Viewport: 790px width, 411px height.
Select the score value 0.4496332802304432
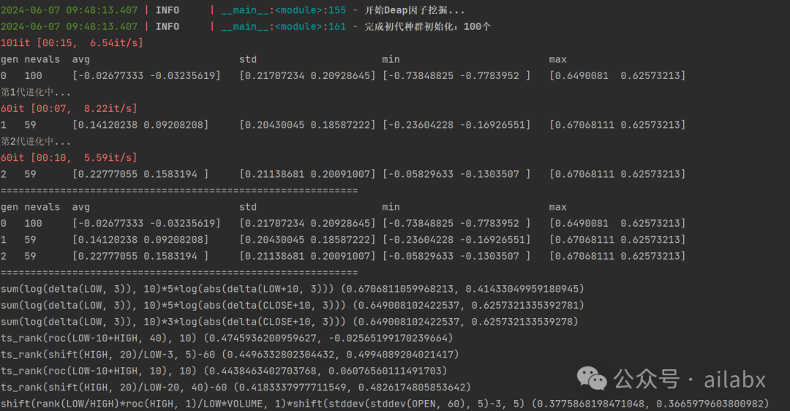coord(281,355)
